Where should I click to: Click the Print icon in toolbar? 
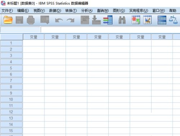pos(31,20)
